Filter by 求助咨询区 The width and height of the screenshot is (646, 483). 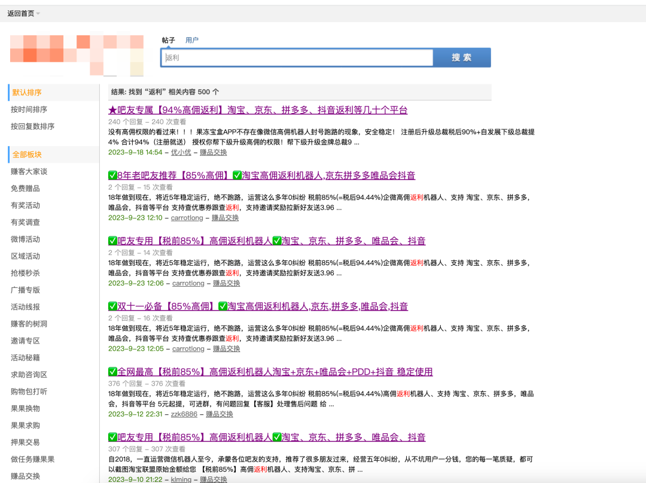click(29, 374)
